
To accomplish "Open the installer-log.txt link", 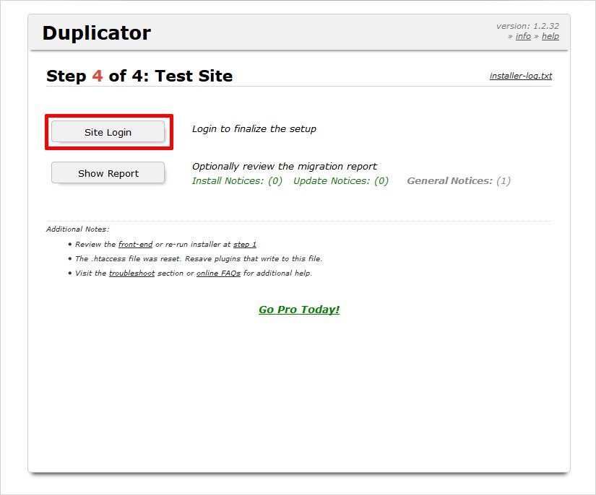I will (x=520, y=76).
